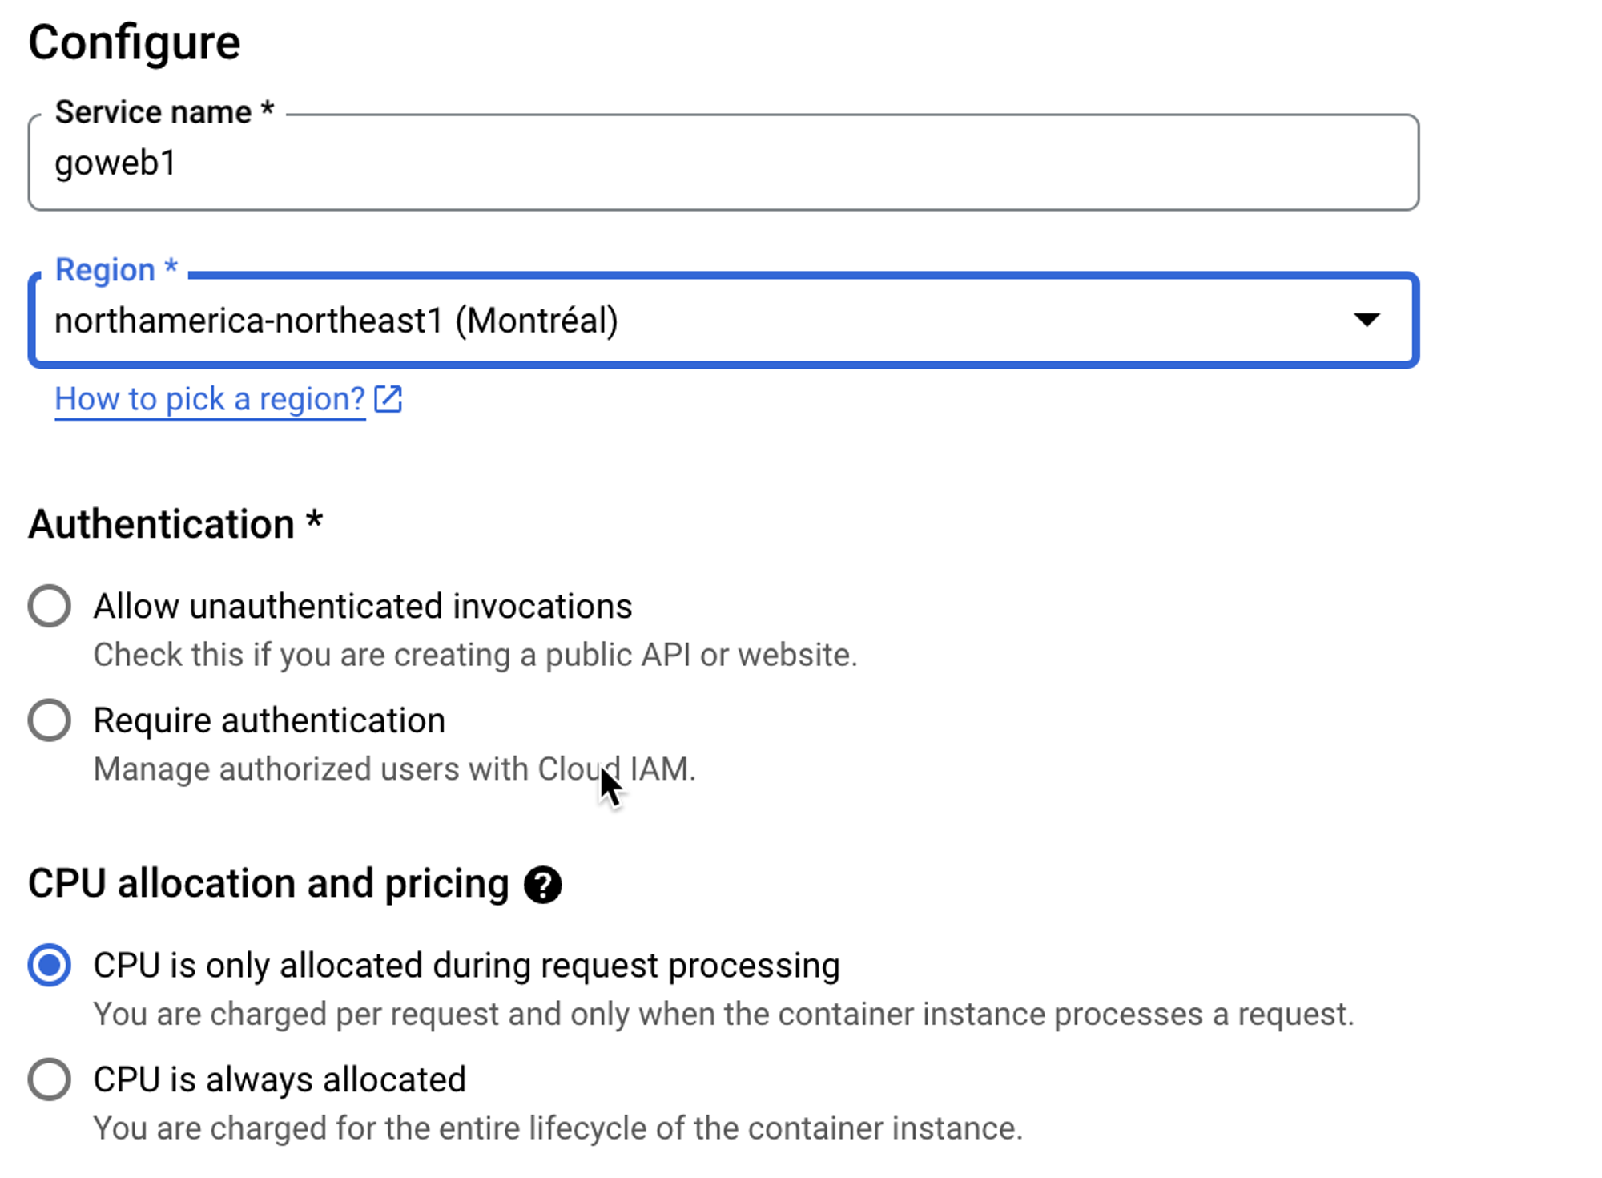
Task: Click the Configure heading
Action: pos(135,42)
